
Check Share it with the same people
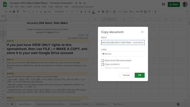tap(103, 61)
